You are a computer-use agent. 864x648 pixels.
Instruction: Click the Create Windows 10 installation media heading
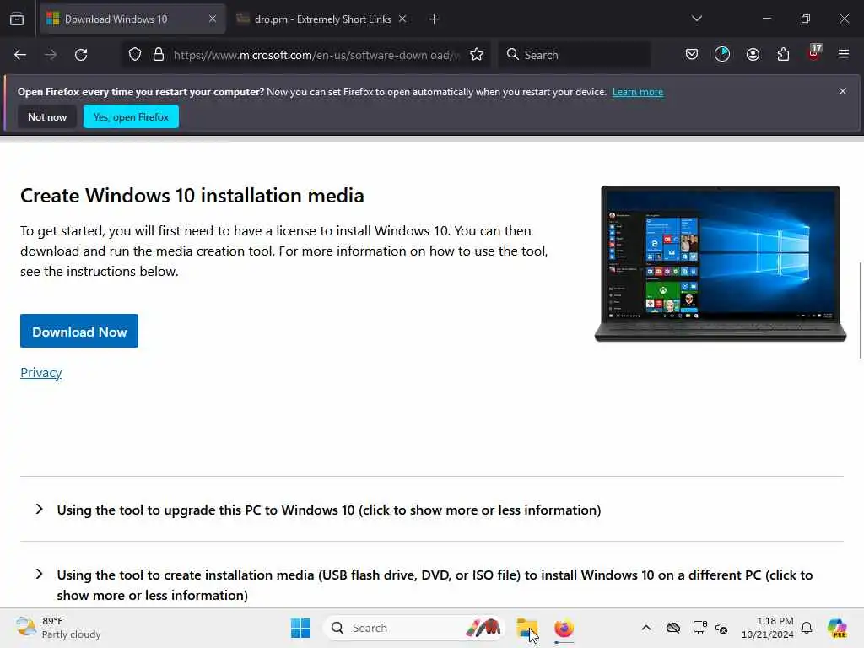point(192,196)
